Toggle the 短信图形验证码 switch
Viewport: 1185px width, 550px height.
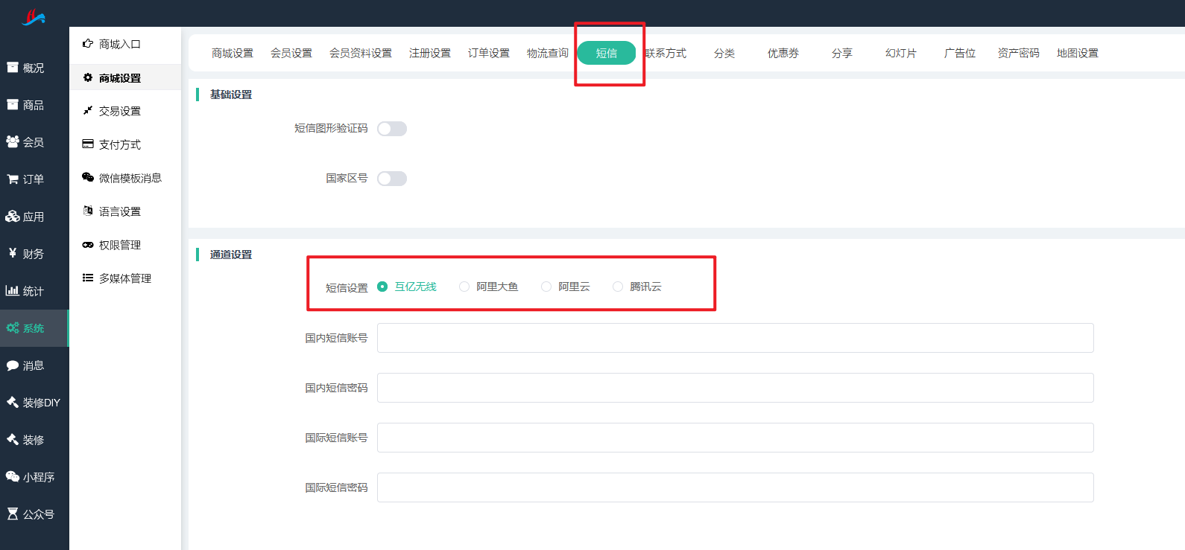click(x=392, y=129)
